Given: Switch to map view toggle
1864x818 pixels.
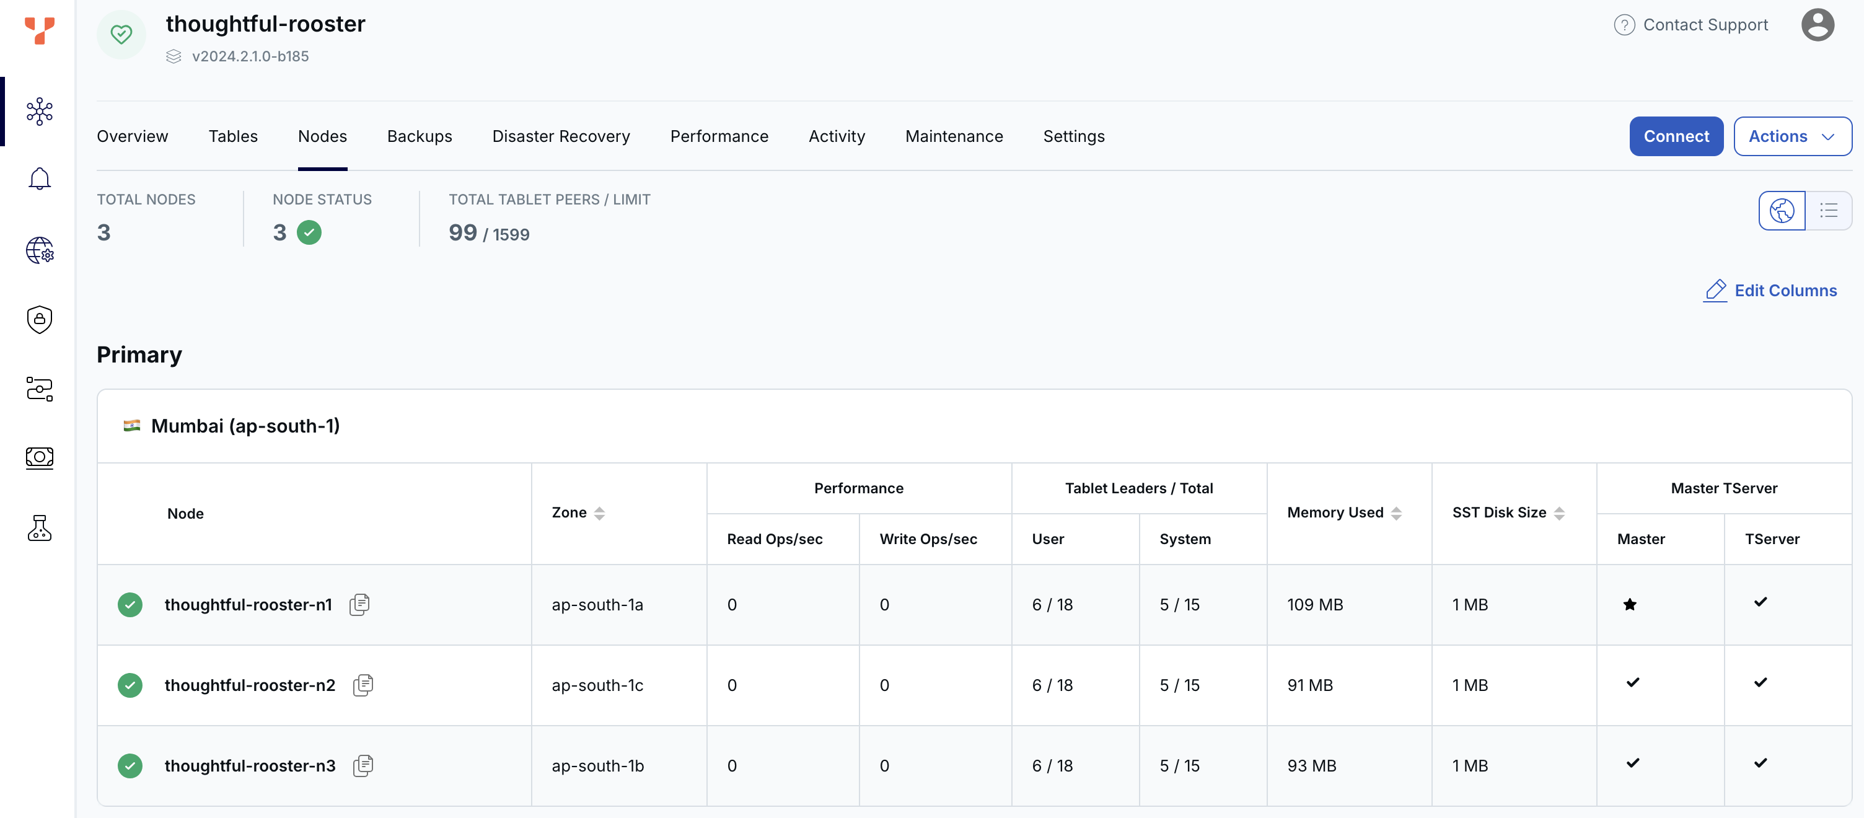Looking at the screenshot, I should (1782, 211).
